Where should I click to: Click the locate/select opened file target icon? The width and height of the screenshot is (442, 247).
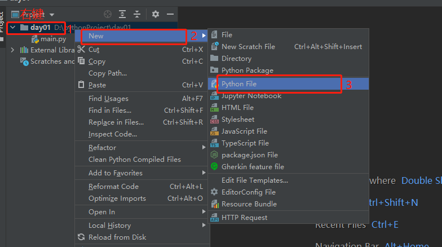pyautogui.click(x=108, y=14)
